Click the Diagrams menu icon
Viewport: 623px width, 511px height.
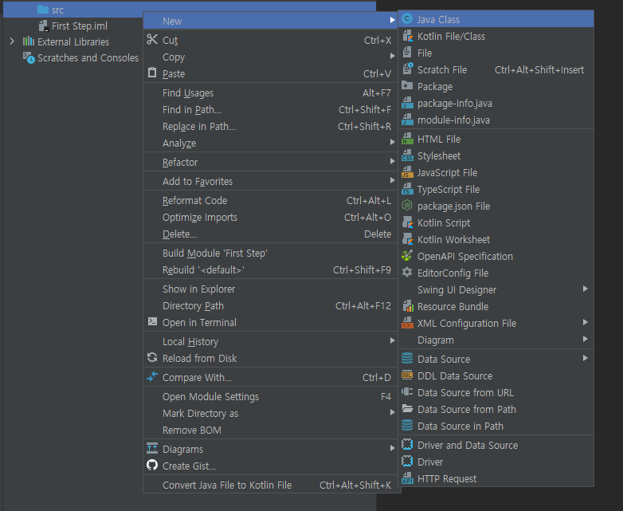(152, 448)
